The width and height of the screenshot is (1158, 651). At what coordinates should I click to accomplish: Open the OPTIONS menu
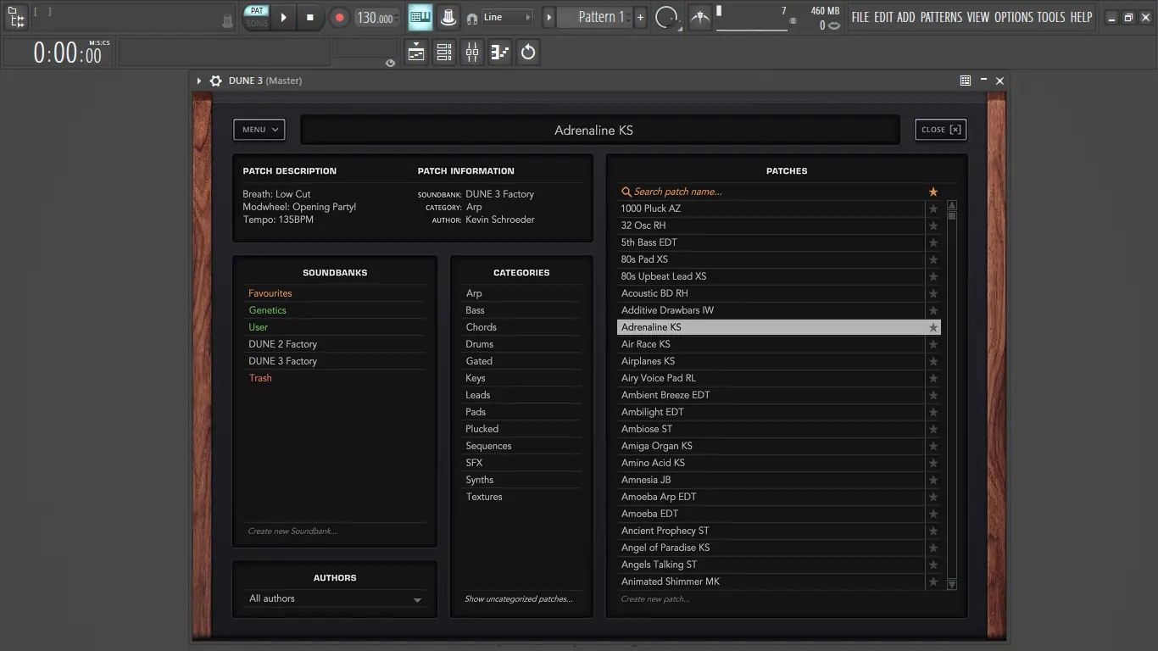point(1014,18)
